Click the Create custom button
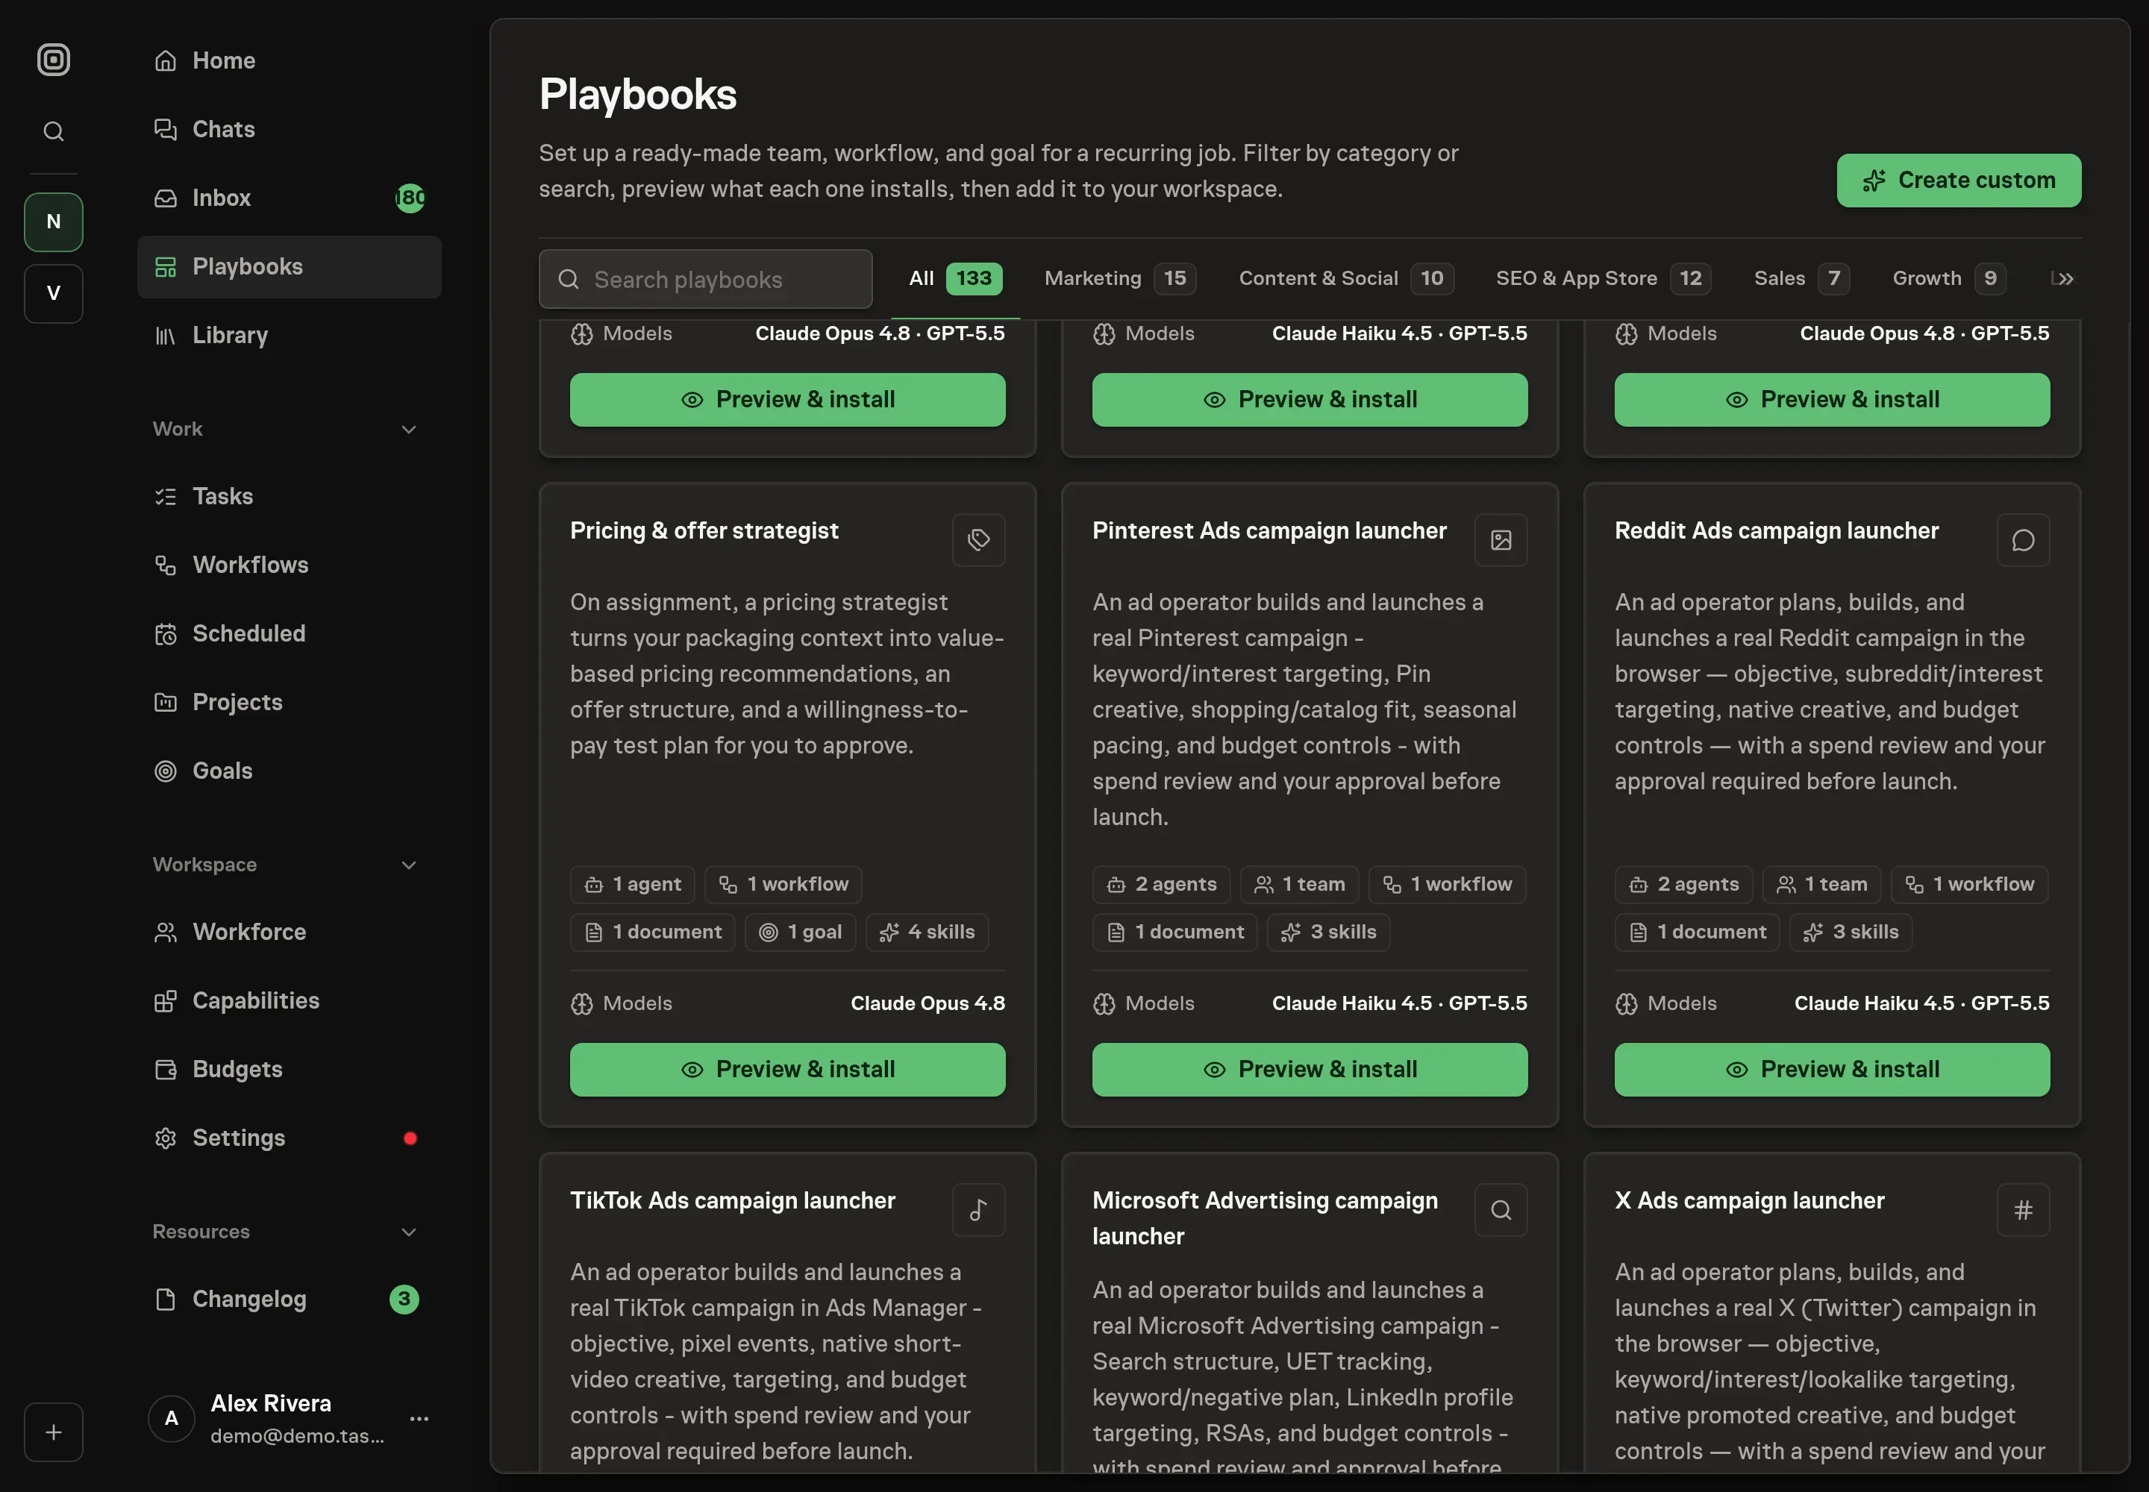 click(1958, 181)
